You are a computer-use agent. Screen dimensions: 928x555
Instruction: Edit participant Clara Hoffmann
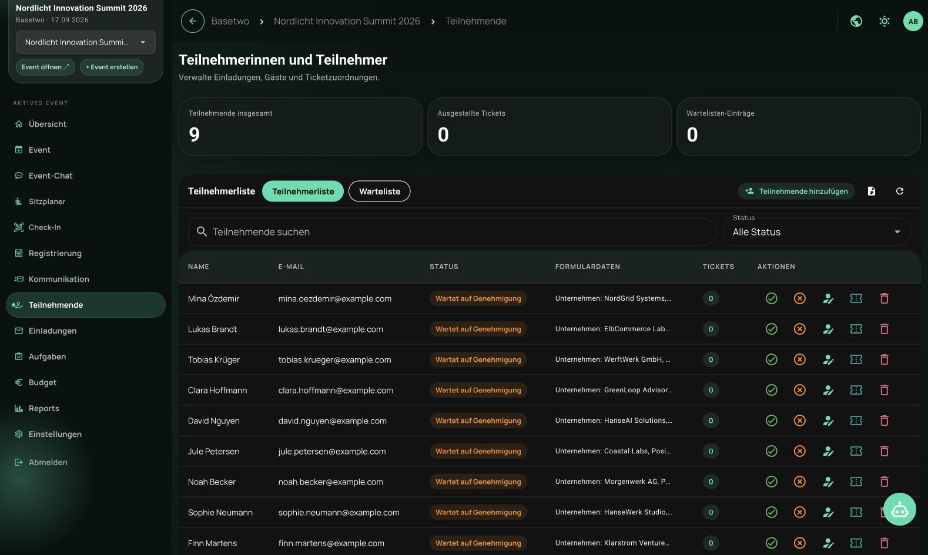[x=828, y=390]
